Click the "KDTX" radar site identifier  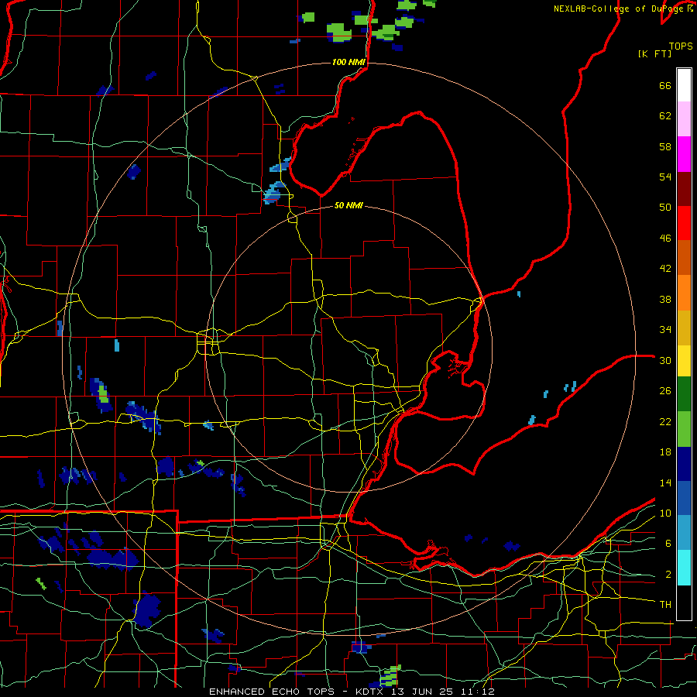(x=371, y=692)
